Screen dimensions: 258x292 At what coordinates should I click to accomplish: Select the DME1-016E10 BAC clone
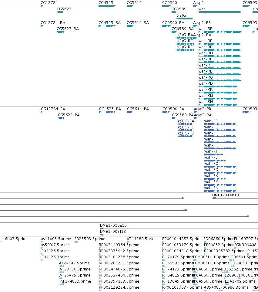pyautogui.click(x=179, y=229)
